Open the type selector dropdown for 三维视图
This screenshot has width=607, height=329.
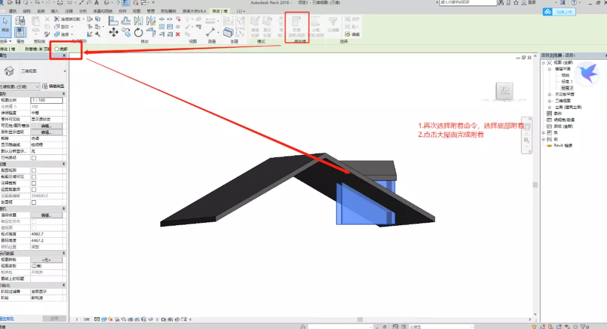65,71
